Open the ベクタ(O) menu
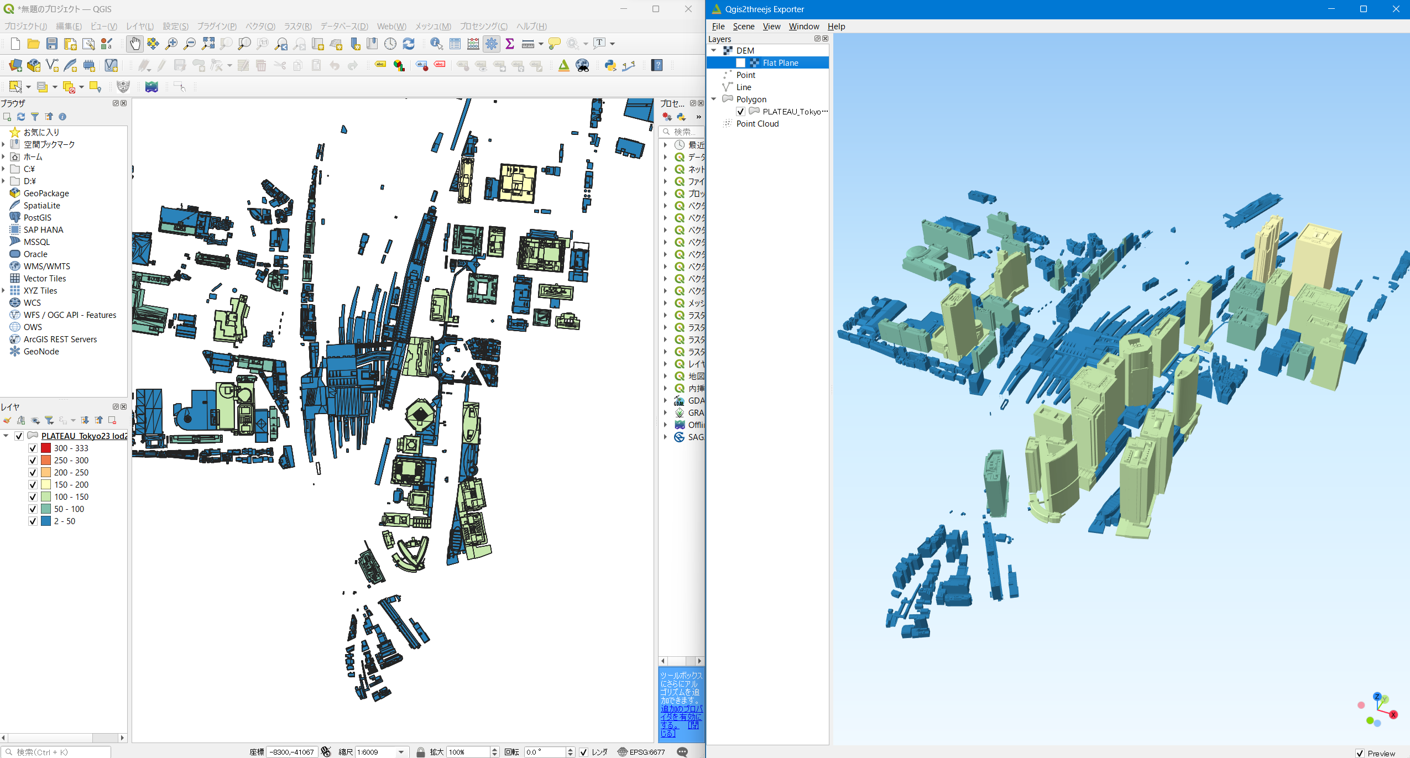1410x758 pixels. (x=260, y=27)
